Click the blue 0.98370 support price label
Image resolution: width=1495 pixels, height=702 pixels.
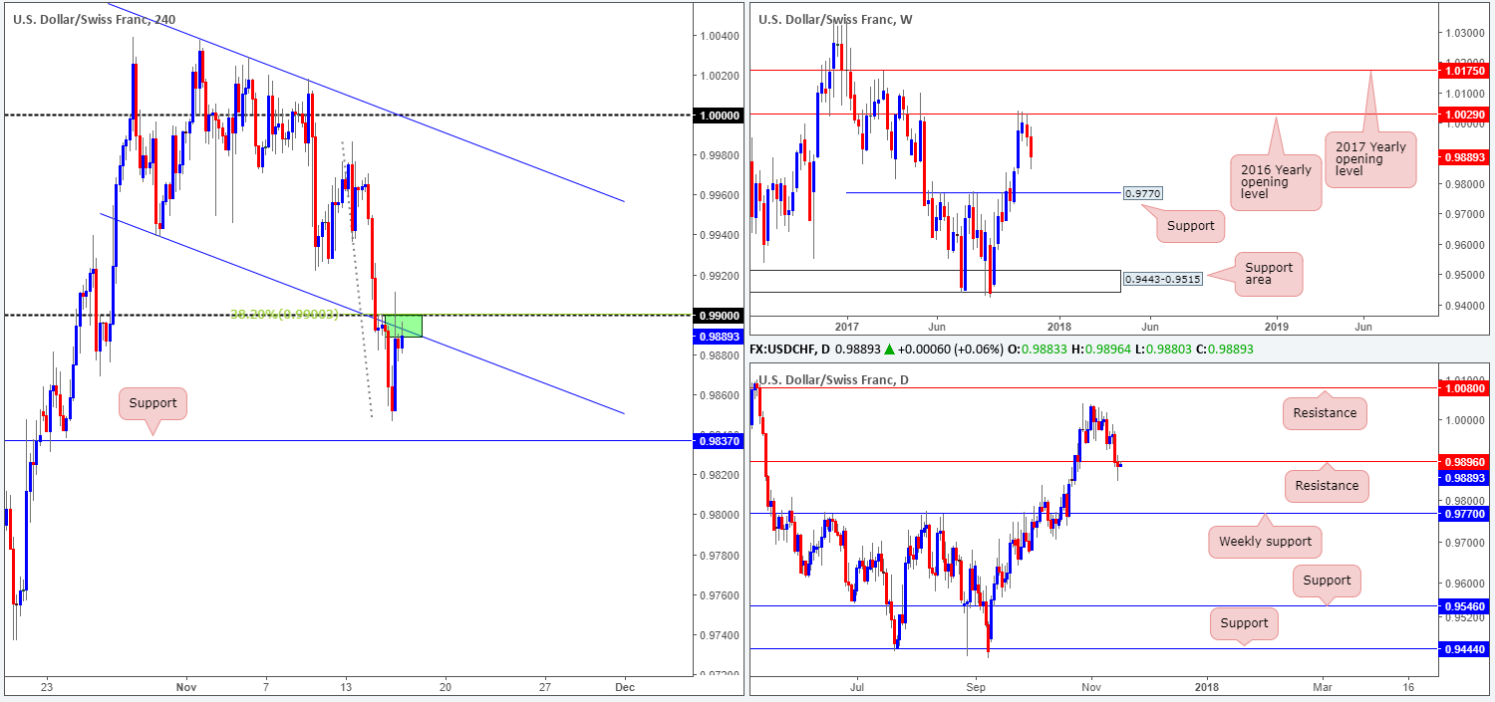point(718,440)
